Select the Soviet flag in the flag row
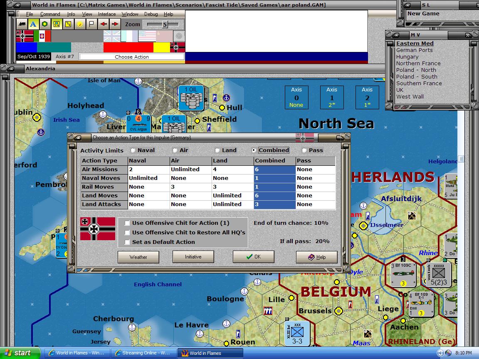The height and width of the screenshot is (359, 479). [x=164, y=36]
